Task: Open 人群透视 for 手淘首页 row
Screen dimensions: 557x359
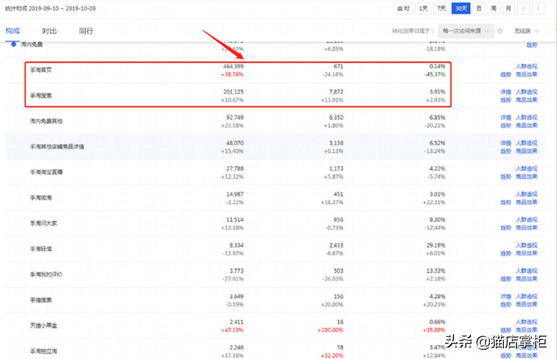Action: click(x=526, y=66)
